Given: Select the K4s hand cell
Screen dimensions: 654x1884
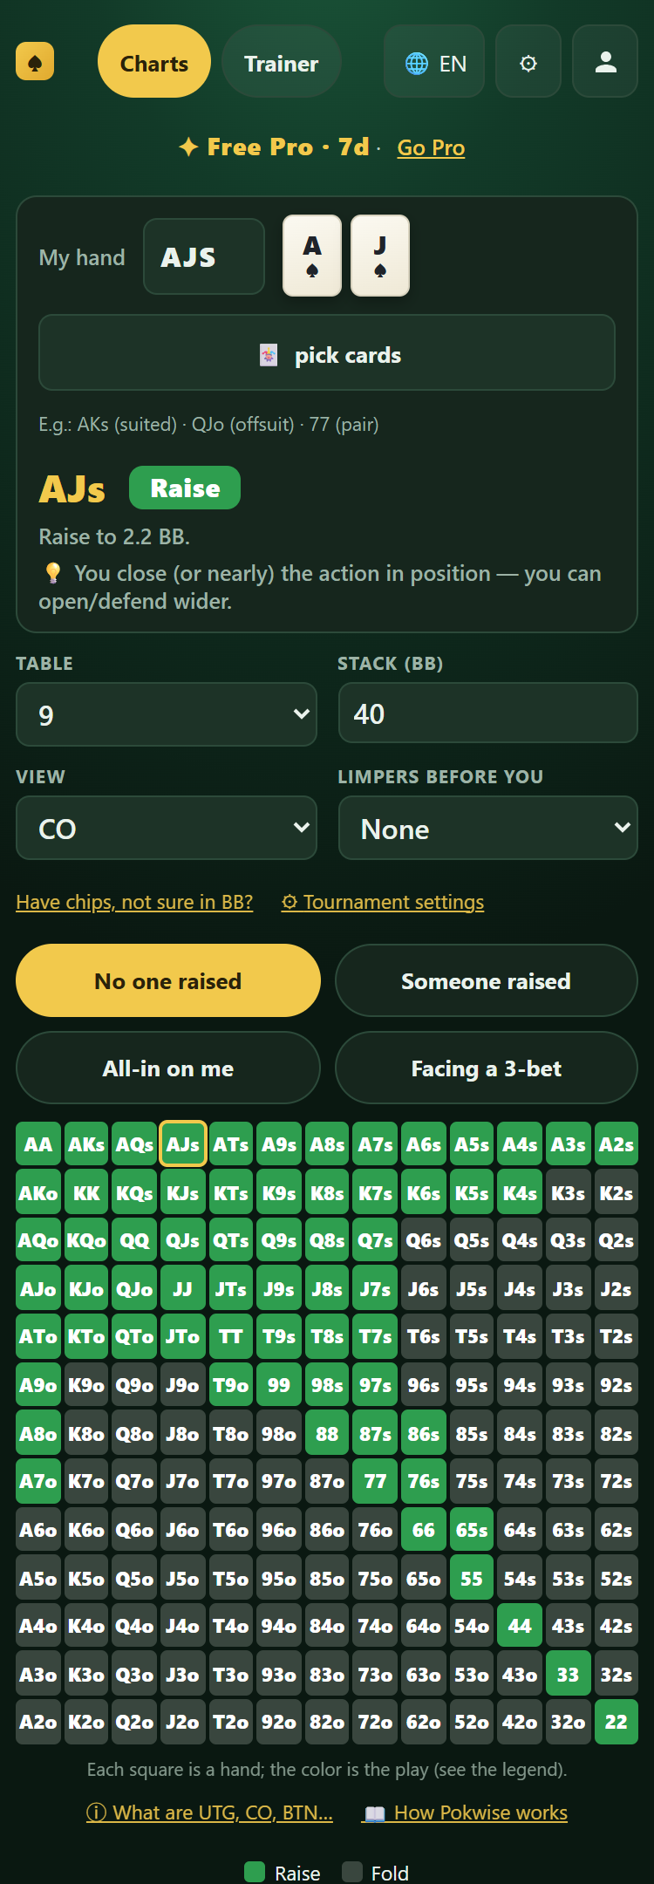Looking at the screenshot, I should (520, 1192).
